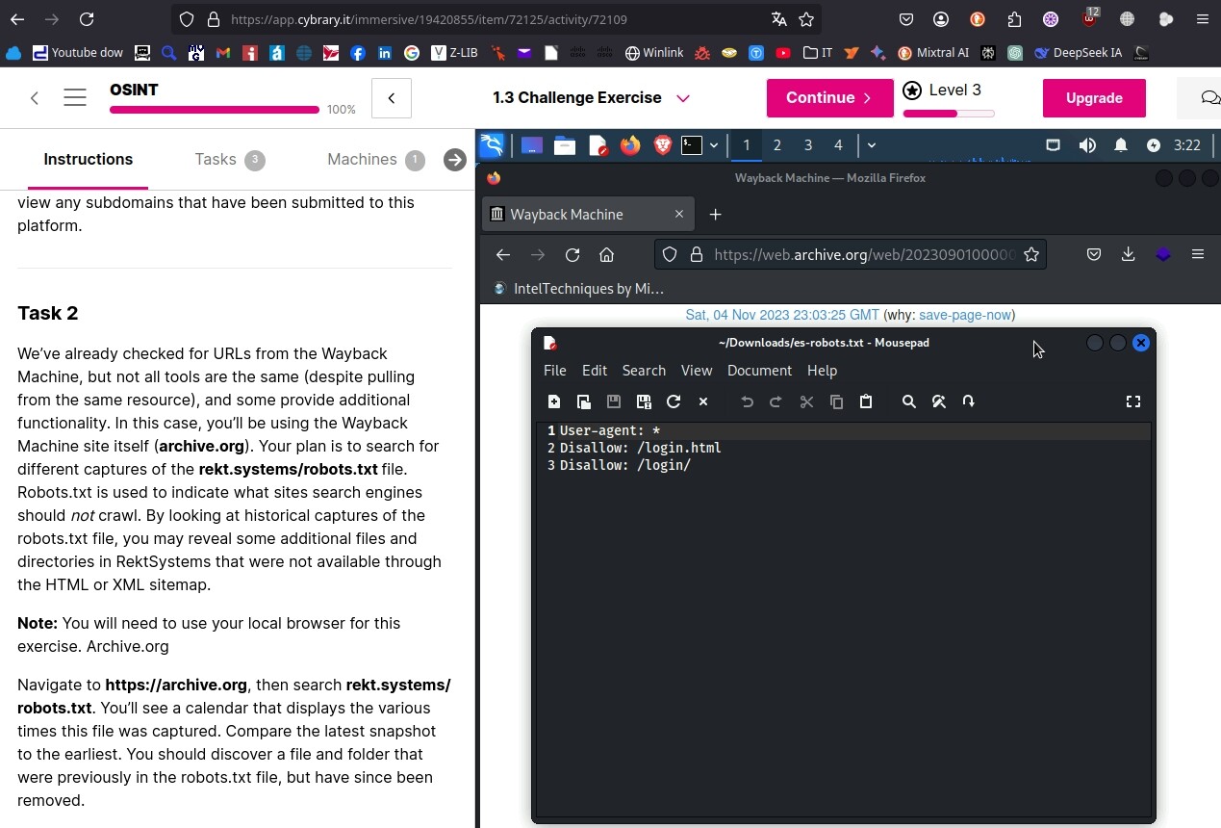Toggle the Cybrary hamburger sidebar menu
Screen dimensions: 1221x828
pyautogui.click(x=75, y=98)
